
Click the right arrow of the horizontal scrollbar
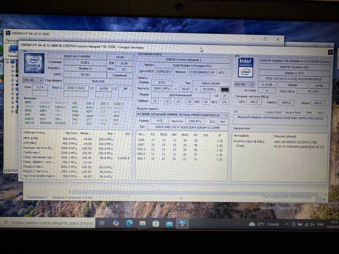326,194
